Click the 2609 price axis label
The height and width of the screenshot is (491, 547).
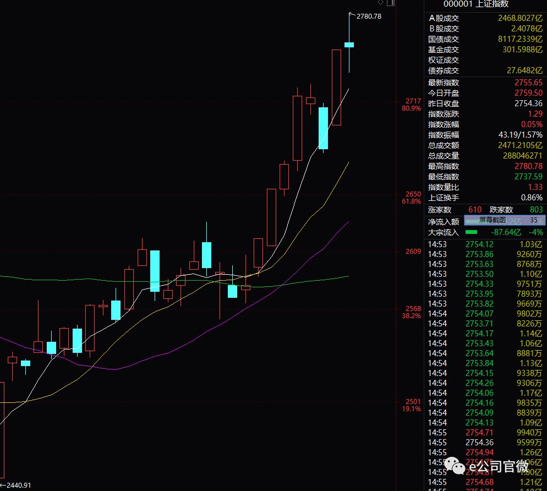[x=413, y=251]
